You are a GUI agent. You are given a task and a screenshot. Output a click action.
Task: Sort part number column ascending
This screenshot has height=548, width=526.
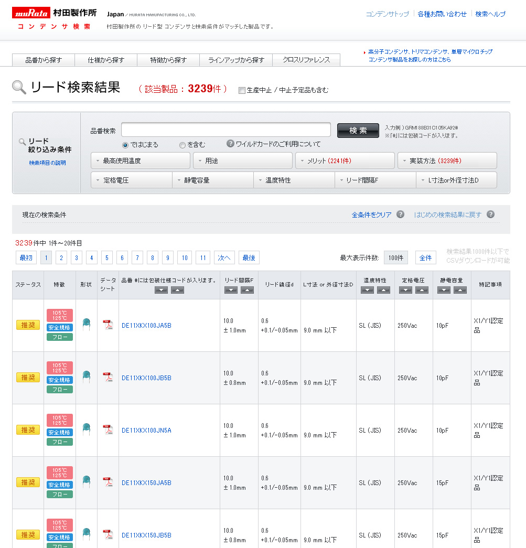[x=178, y=290]
